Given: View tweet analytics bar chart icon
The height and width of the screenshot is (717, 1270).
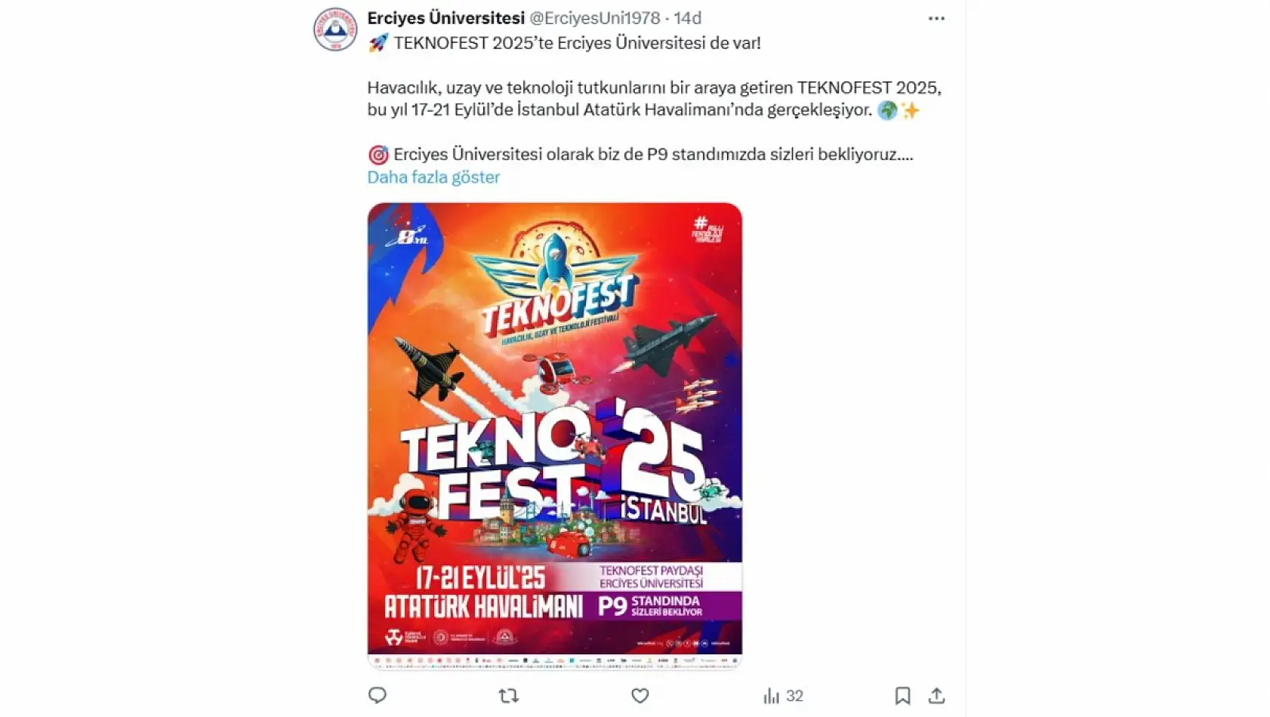Looking at the screenshot, I should point(771,695).
